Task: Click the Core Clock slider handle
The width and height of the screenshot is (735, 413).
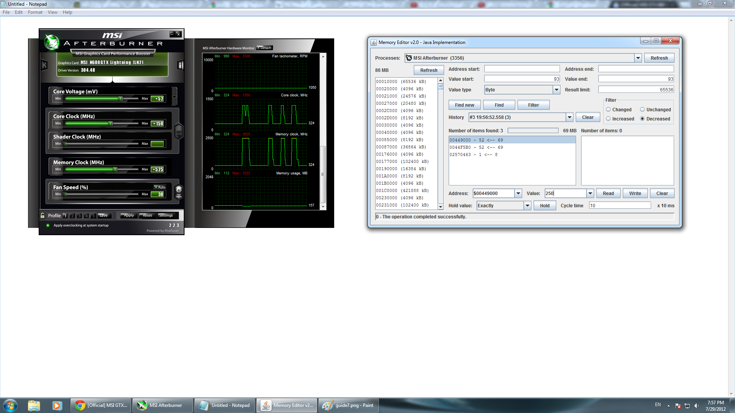Action: [x=111, y=124]
